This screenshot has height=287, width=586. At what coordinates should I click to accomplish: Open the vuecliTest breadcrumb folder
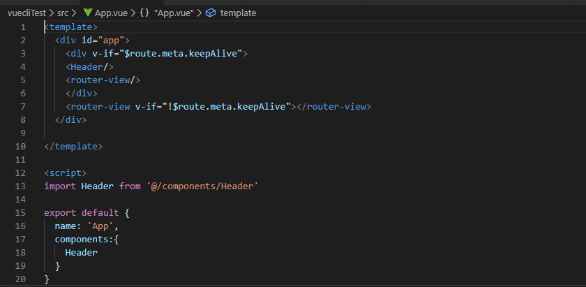point(27,13)
